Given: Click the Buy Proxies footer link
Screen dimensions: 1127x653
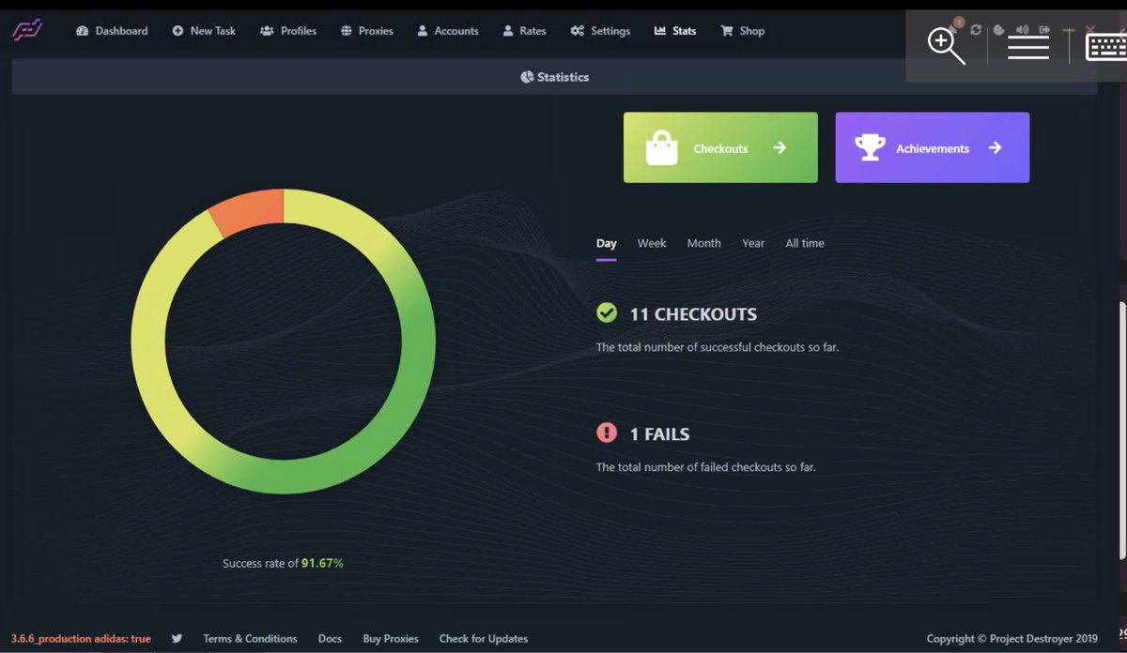Looking at the screenshot, I should [x=391, y=638].
